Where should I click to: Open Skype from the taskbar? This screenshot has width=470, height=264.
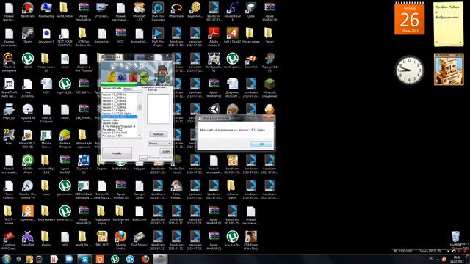(84, 259)
